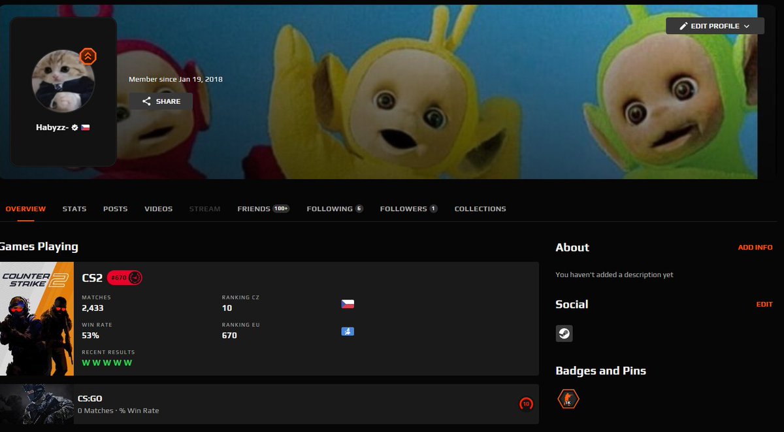Click the Edit Profile button

(x=715, y=26)
